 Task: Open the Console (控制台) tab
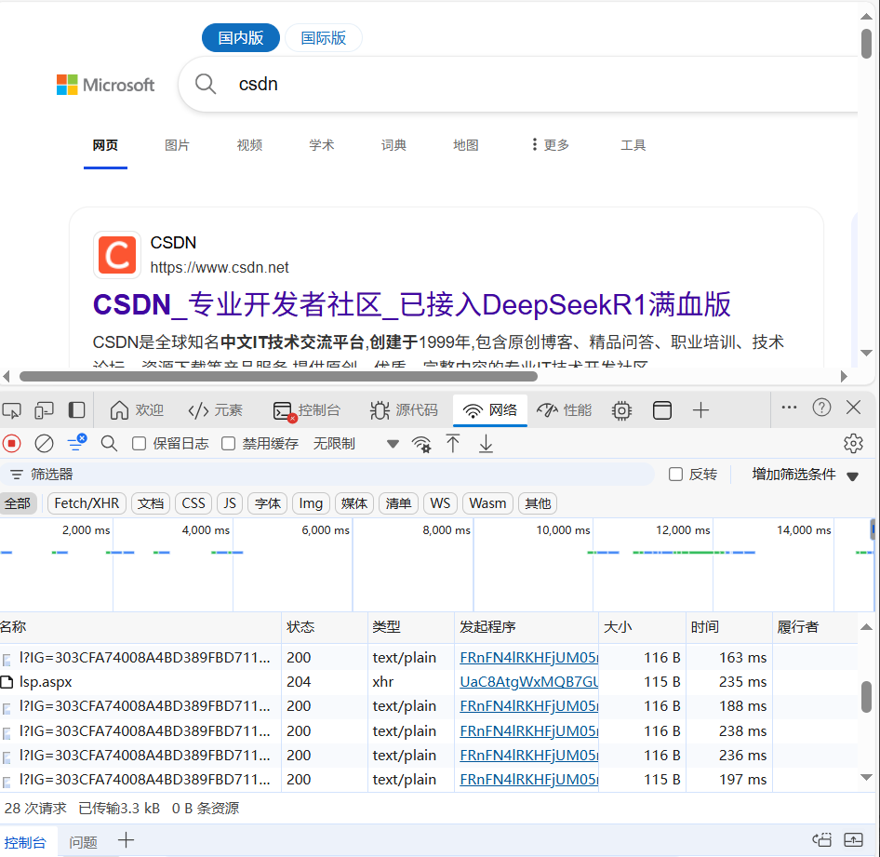pos(306,410)
